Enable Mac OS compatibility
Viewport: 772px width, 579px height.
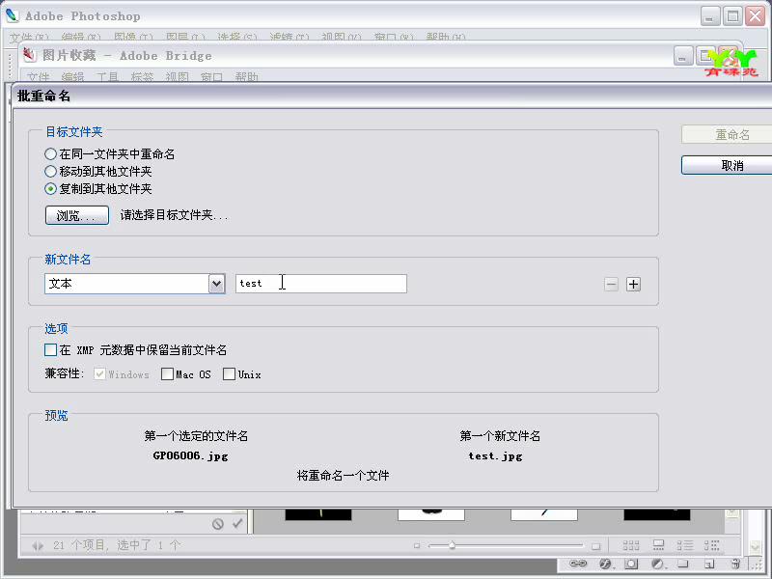pos(167,374)
